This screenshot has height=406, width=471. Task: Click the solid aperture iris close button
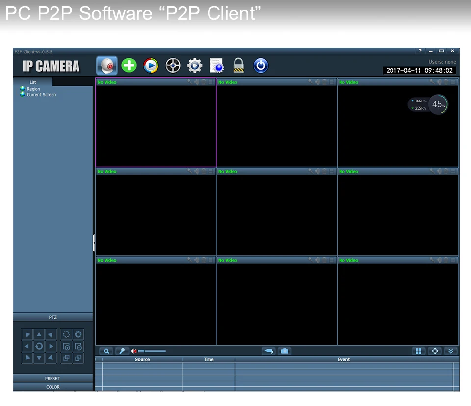[78, 334]
